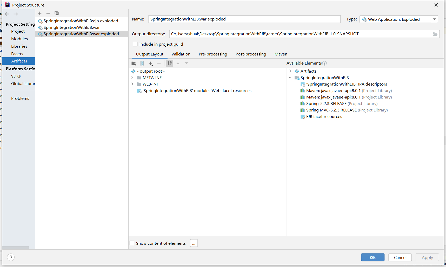
Task: Click the Add artifact plus icon
Action: point(40,13)
